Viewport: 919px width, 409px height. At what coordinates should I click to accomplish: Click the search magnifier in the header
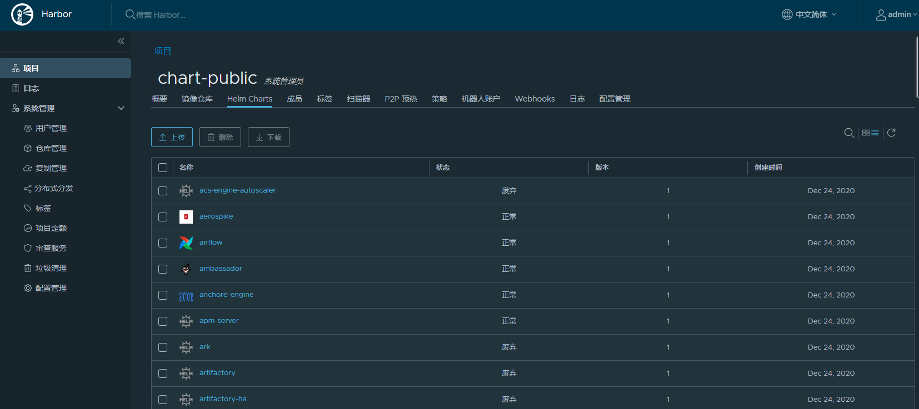[130, 14]
